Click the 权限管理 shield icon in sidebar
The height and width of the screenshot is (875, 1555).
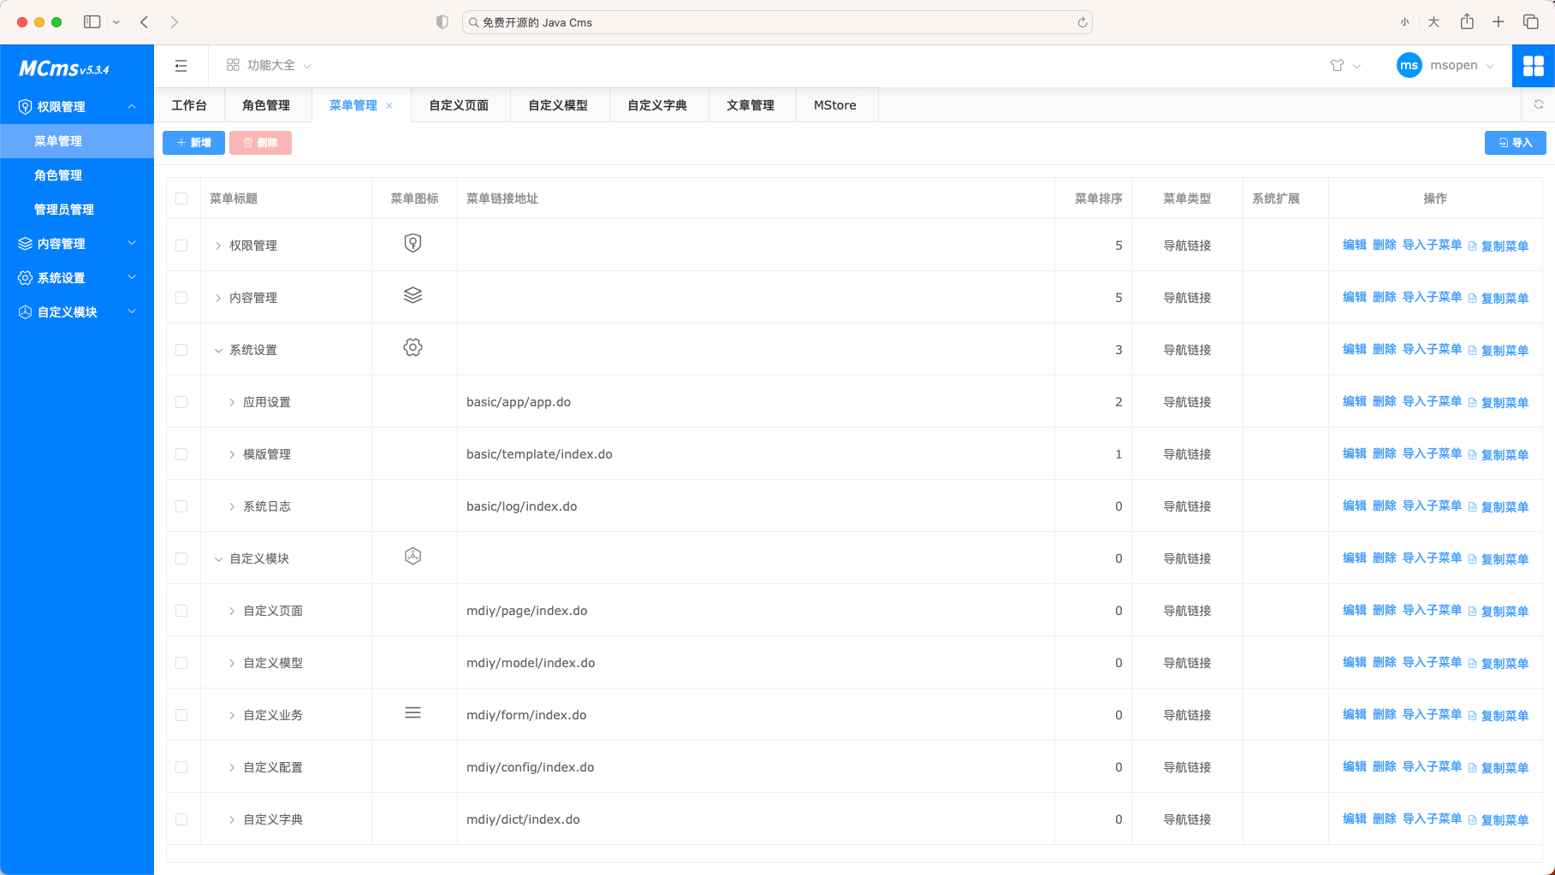[x=25, y=106]
